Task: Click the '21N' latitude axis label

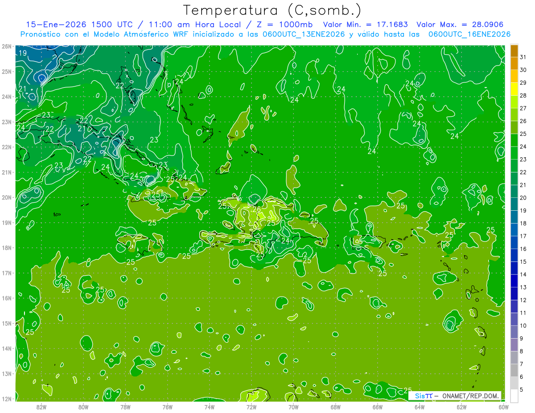Action: [x=7, y=172]
